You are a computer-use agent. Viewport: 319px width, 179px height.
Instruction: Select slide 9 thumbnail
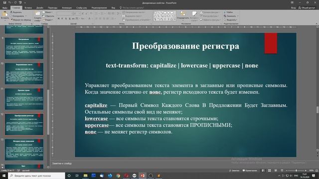pyautogui.click(x=24, y=48)
